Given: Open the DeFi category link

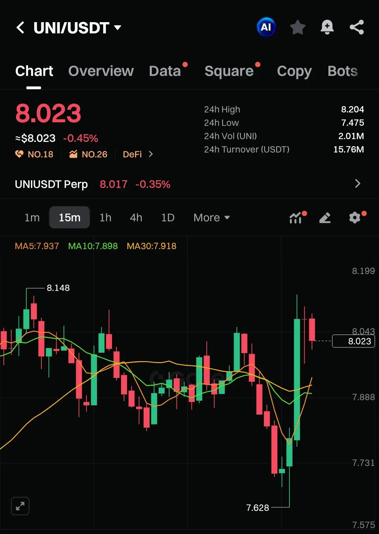Looking at the screenshot, I should (x=132, y=154).
